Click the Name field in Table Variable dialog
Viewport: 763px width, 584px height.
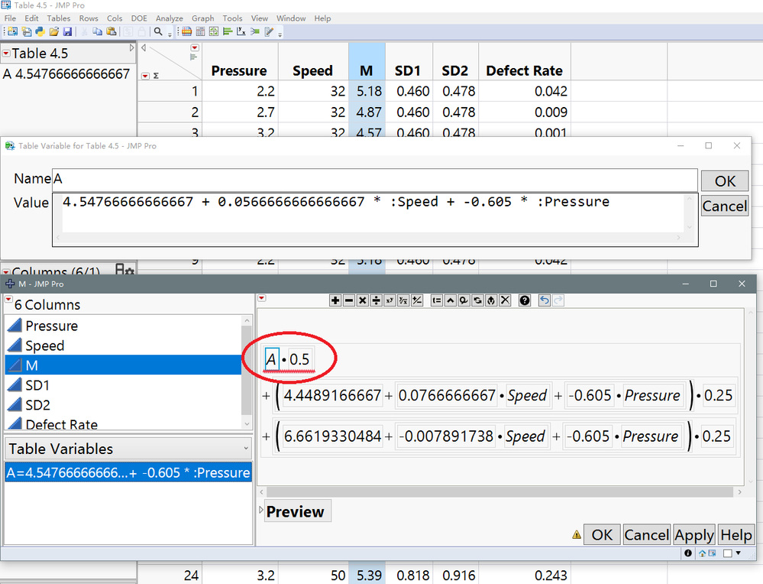point(375,179)
